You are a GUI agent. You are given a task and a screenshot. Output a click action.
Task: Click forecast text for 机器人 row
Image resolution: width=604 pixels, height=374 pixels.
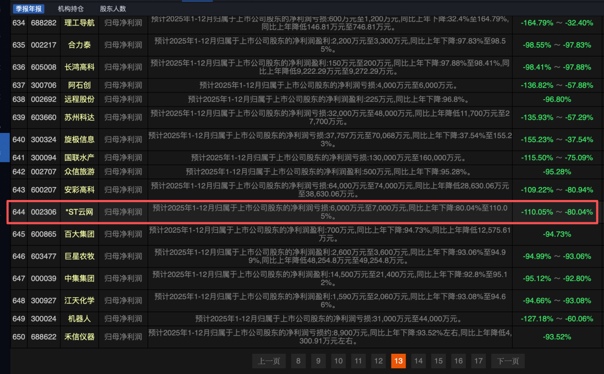click(x=330, y=318)
